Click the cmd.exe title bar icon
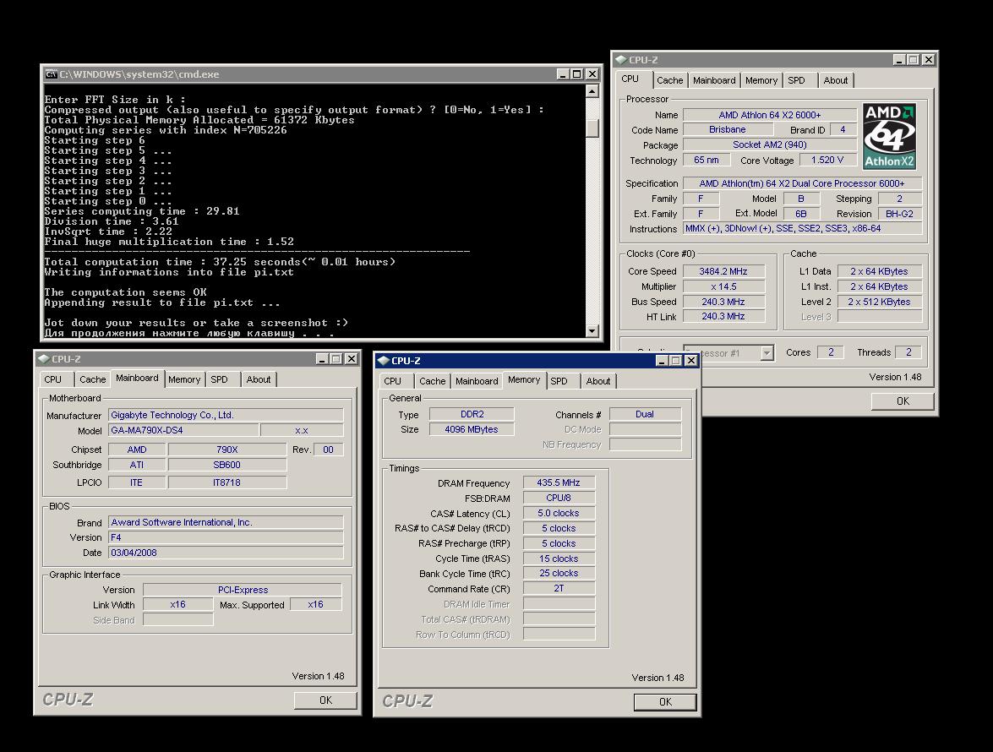Image resolution: width=993 pixels, height=752 pixels. (52, 74)
